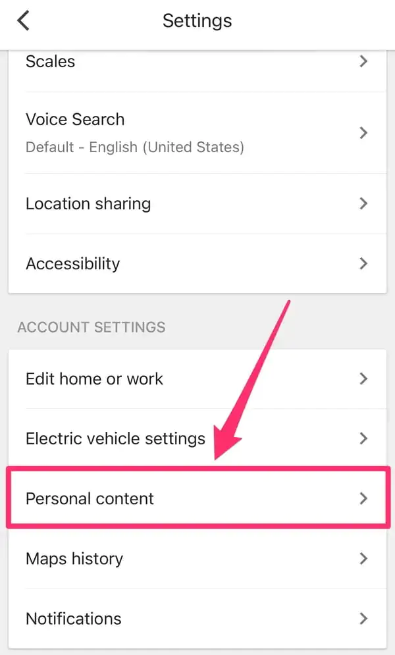The width and height of the screenshot is (395, 655).
Task: Click the Default - English (United States) subtitle
Action: (x=134, y=146)
